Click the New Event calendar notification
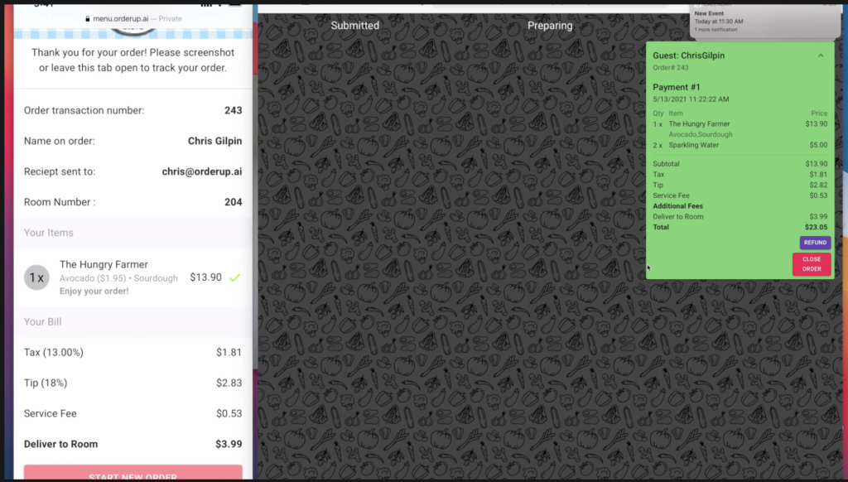 point(764,21)
